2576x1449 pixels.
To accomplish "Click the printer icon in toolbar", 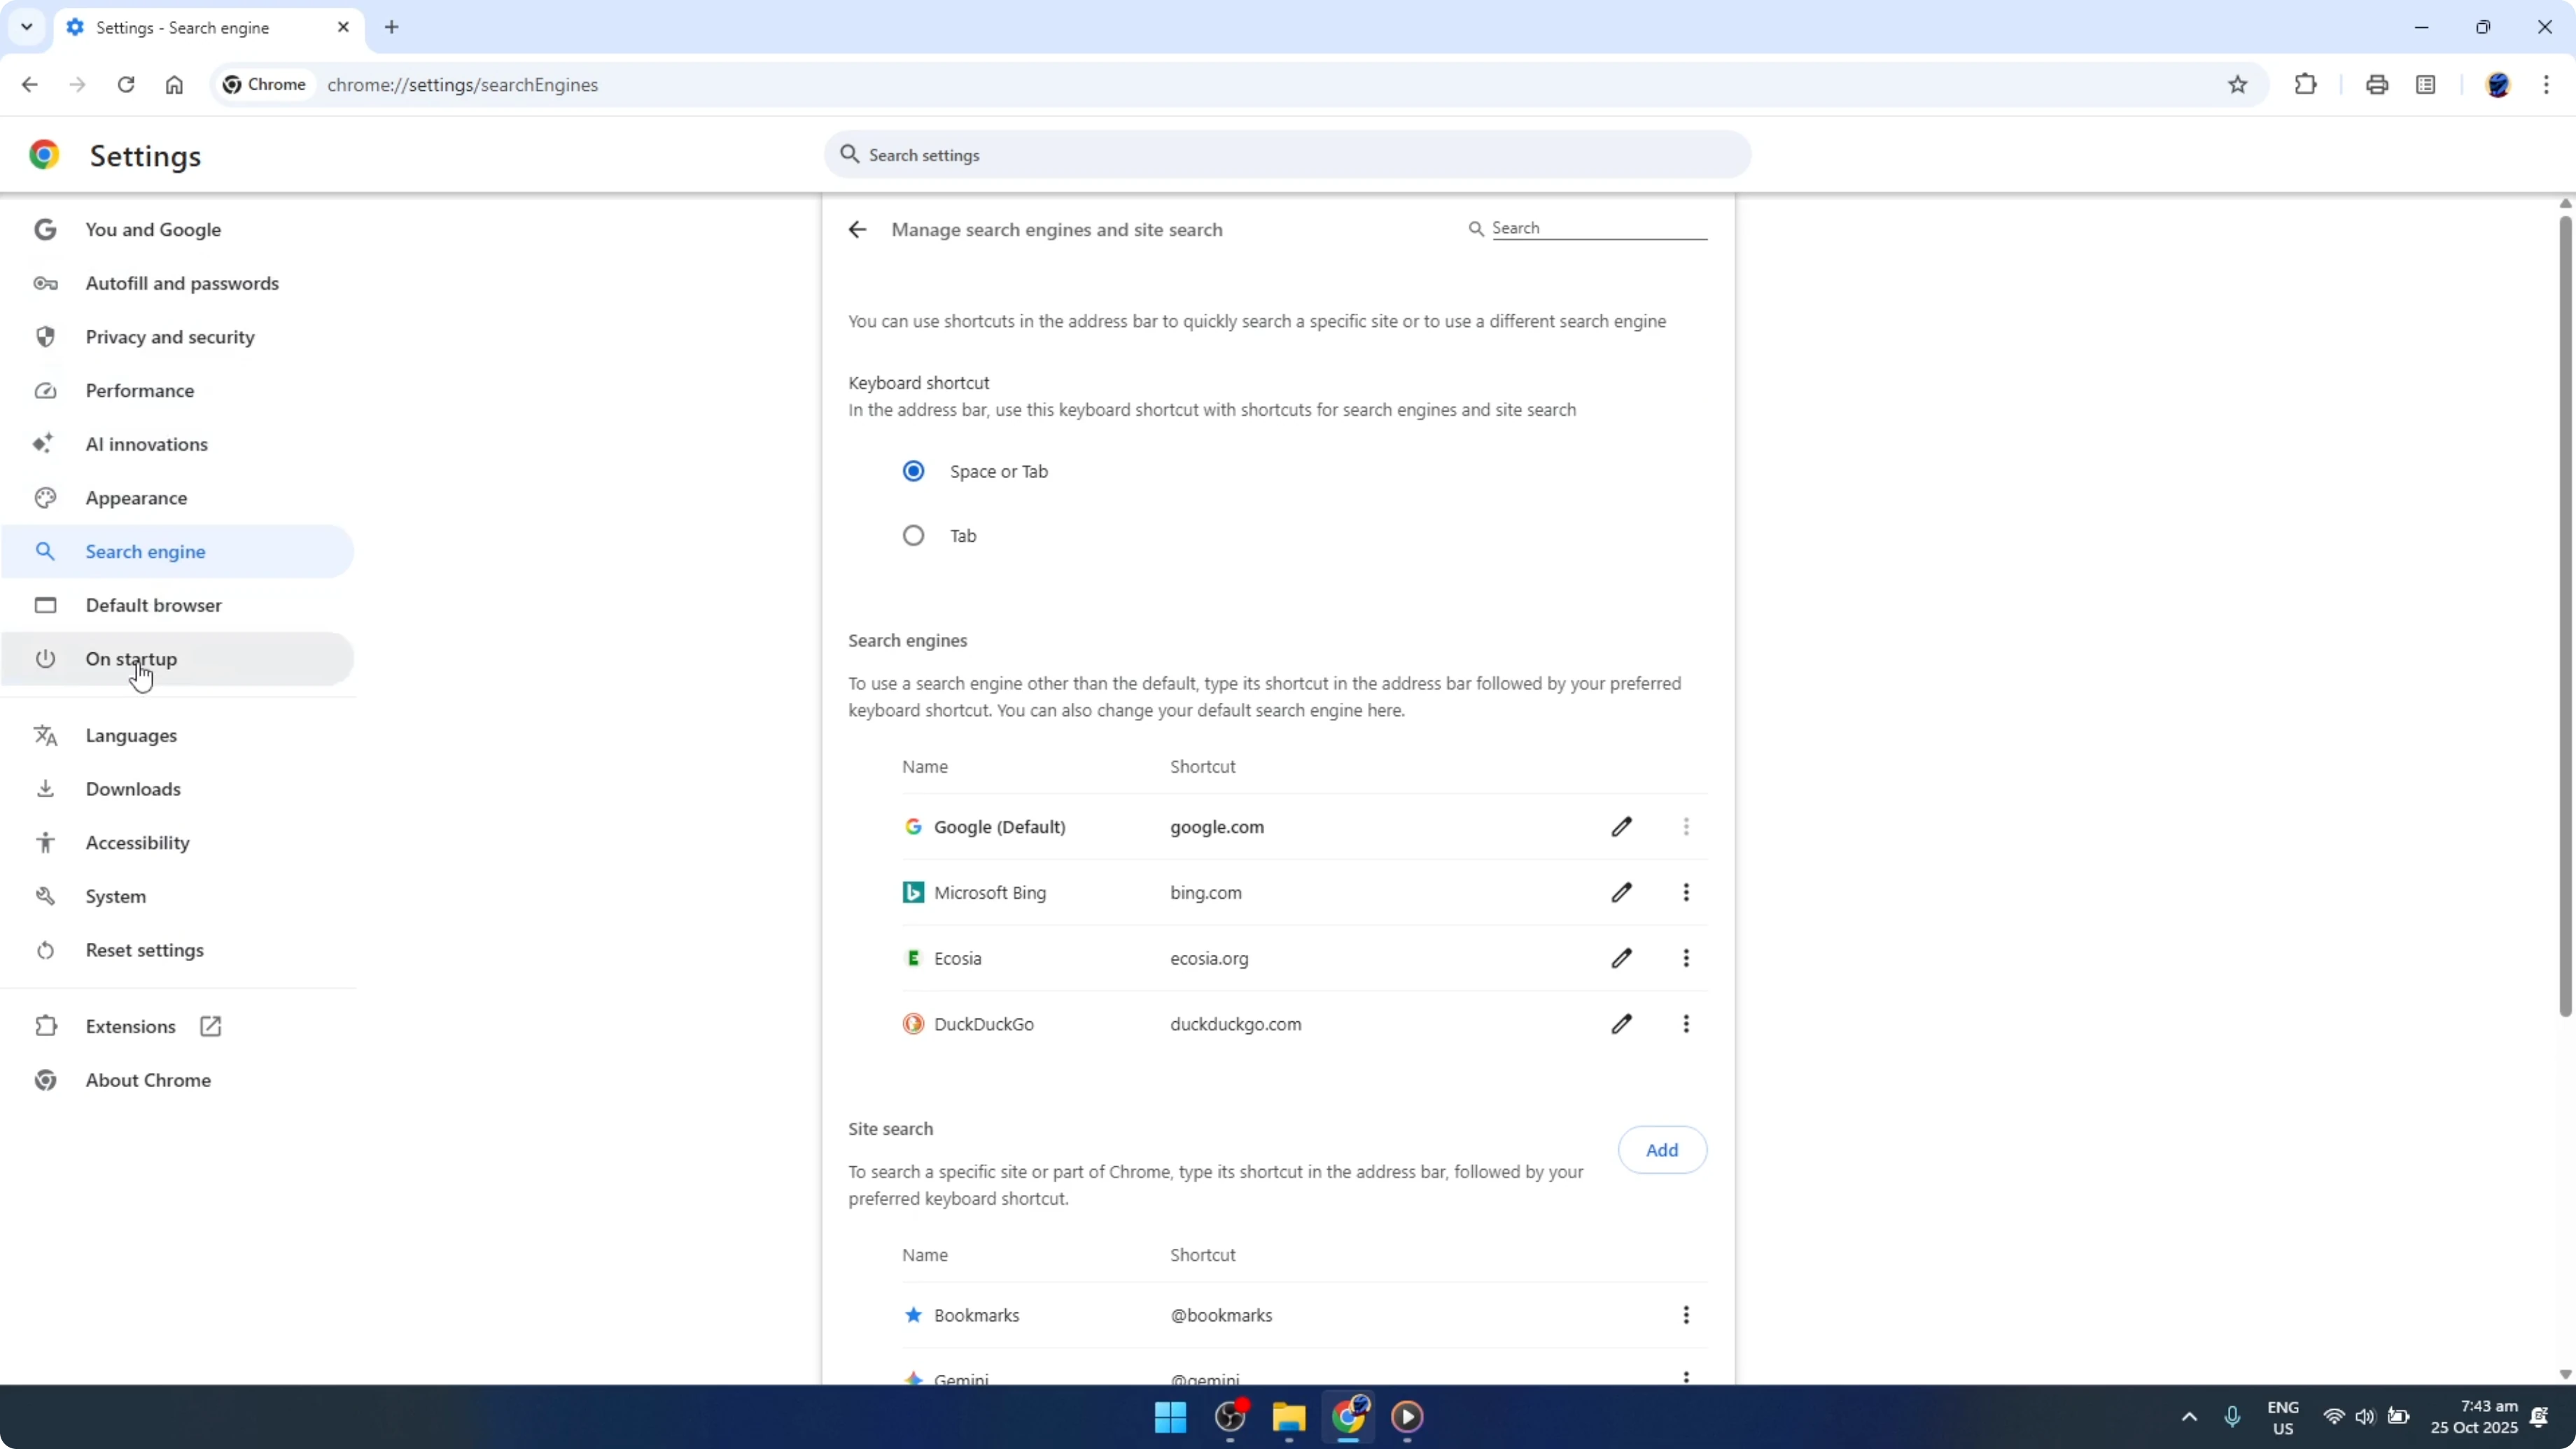I will point(2377,85).
